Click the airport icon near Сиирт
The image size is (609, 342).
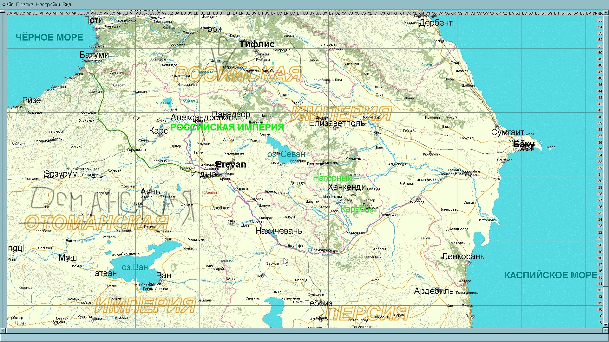click(x=93, y=320)
